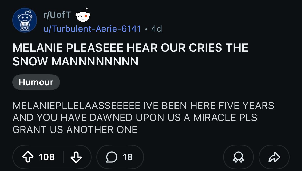Viewport: 302px width, 171px height.
Task: Open the r/UofT community avatar
Action: (25, 20)
